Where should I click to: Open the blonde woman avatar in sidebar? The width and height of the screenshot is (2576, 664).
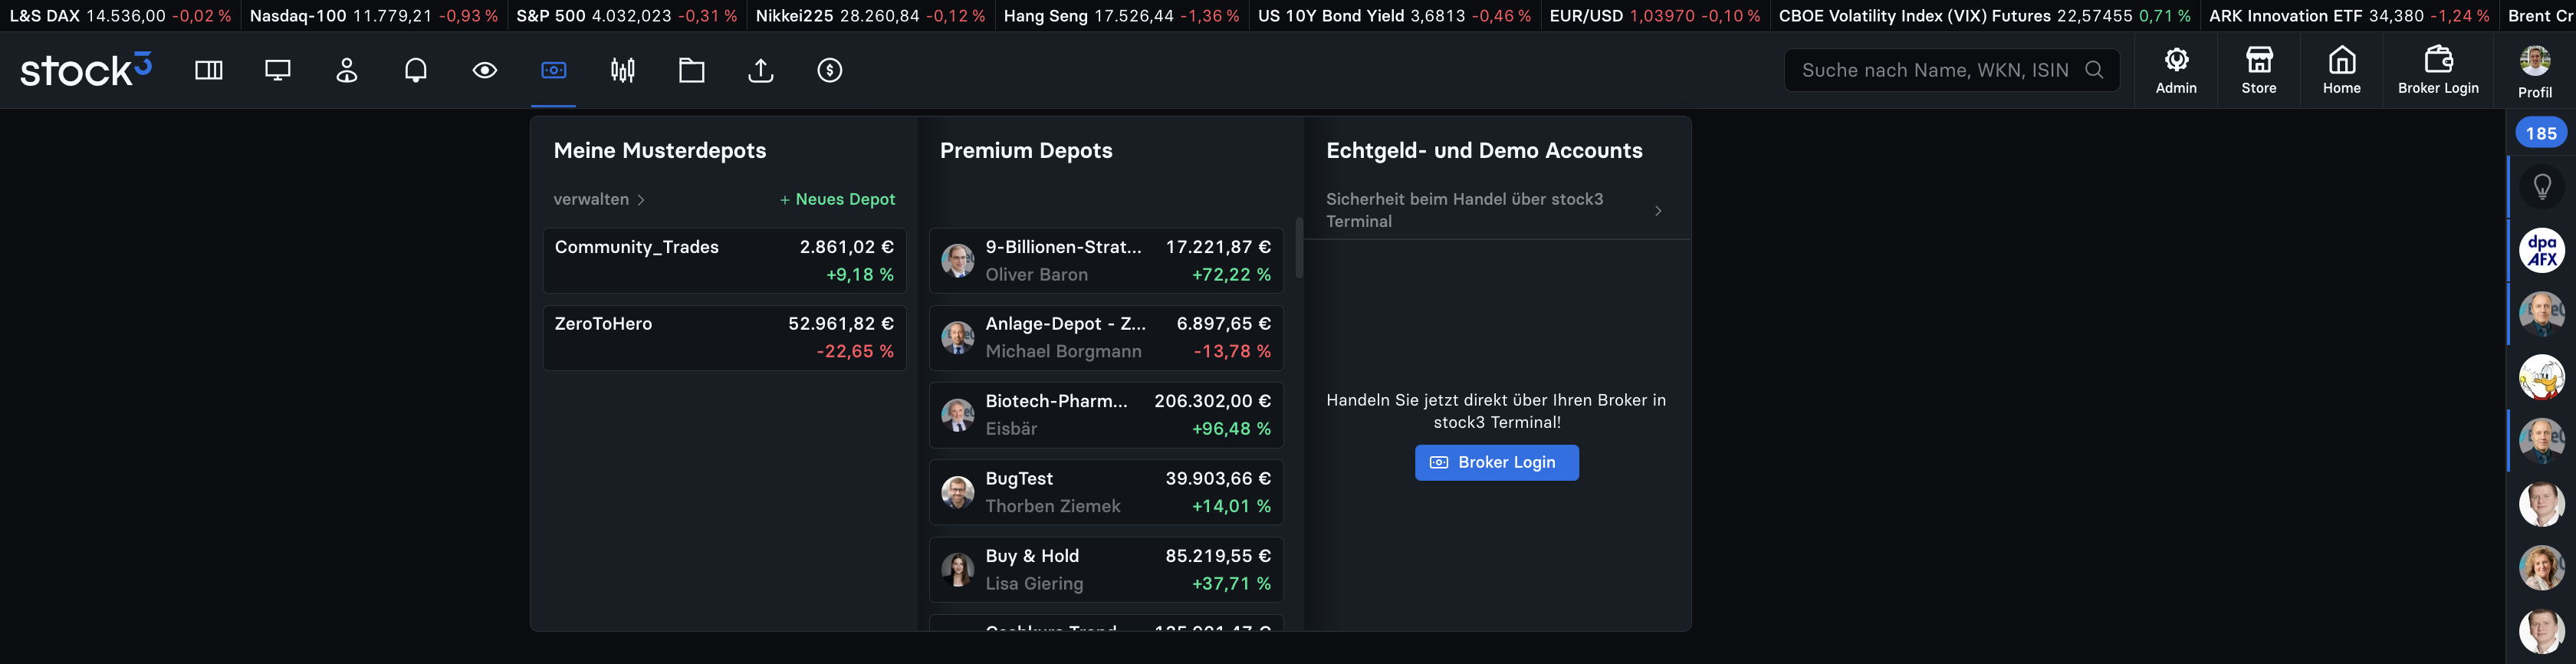point(2542,568)
